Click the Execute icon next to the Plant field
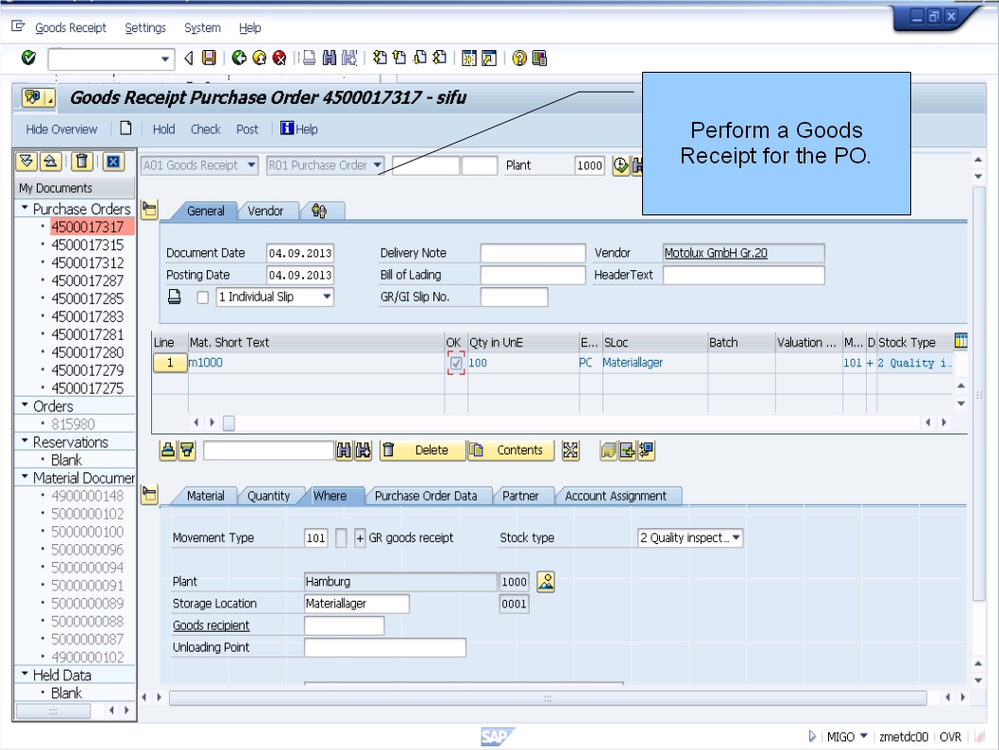Screen dimensions: 999x750 point(620,166)
